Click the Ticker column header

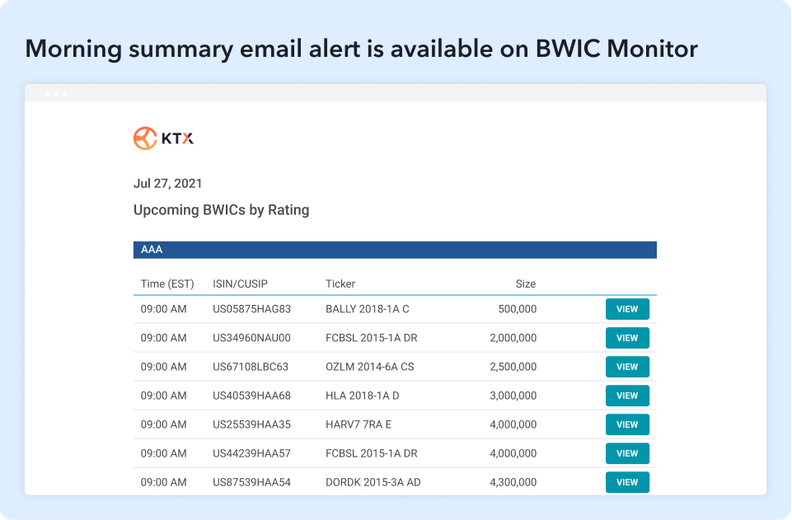pos(340,283)
